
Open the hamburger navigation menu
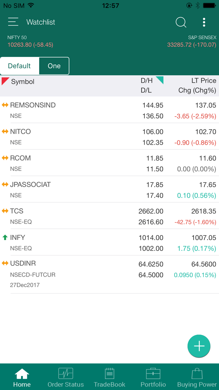coord(13,22)
